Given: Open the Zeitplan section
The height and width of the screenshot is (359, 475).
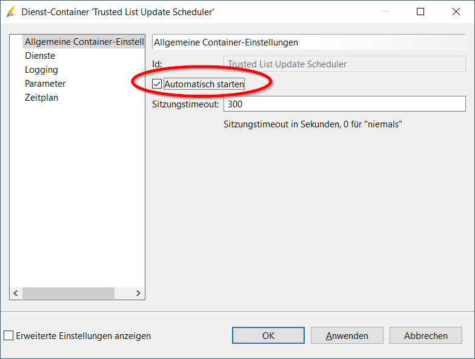Looking at the screenshot, I should (41, 98).
